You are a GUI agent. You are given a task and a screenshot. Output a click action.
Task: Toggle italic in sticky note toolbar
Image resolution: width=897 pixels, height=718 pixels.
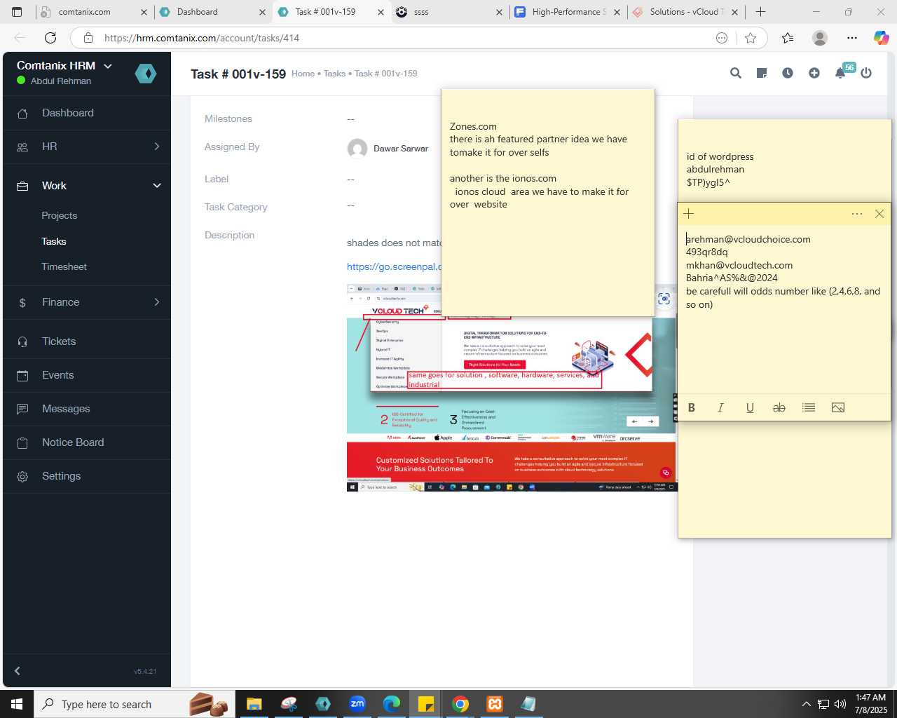[720, 407]
